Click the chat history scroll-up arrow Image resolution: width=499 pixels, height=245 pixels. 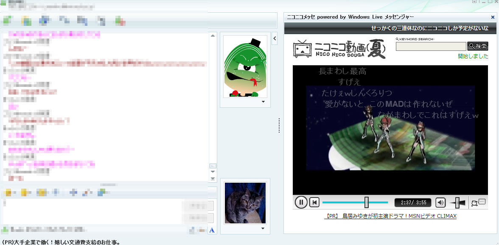click(x=213, y=36)
